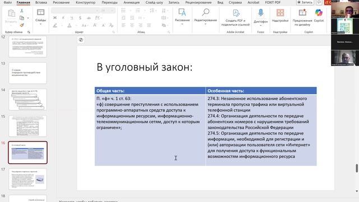Image resolution: width=359 pixels, height=202 pixels.
Task: Toggle numbered list
Action: pos(137,11)
